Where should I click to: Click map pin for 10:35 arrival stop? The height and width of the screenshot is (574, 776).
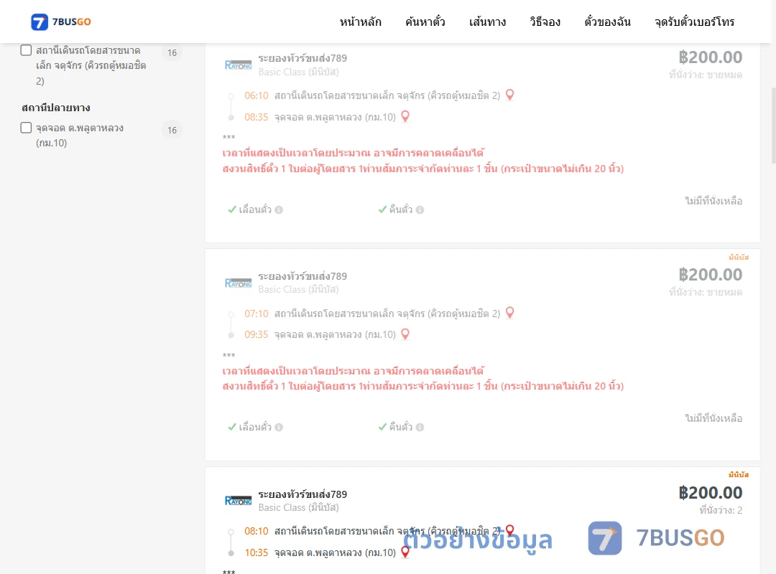[x=405, y=552]
